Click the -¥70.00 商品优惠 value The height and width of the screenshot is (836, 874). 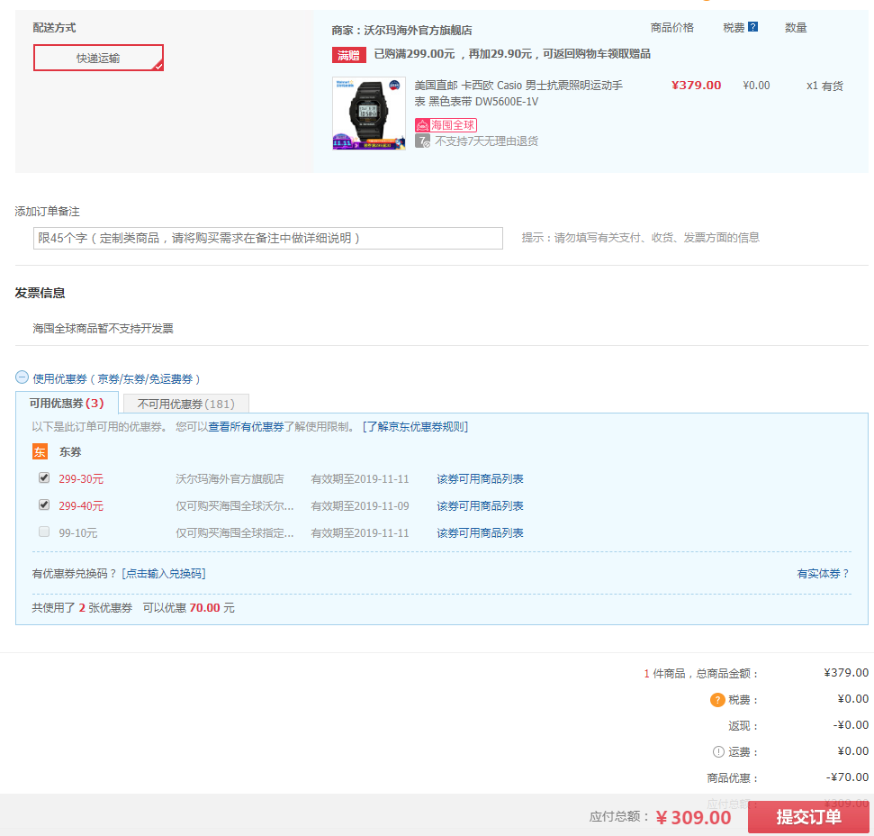pyautogui.click(x=847, y=777)
